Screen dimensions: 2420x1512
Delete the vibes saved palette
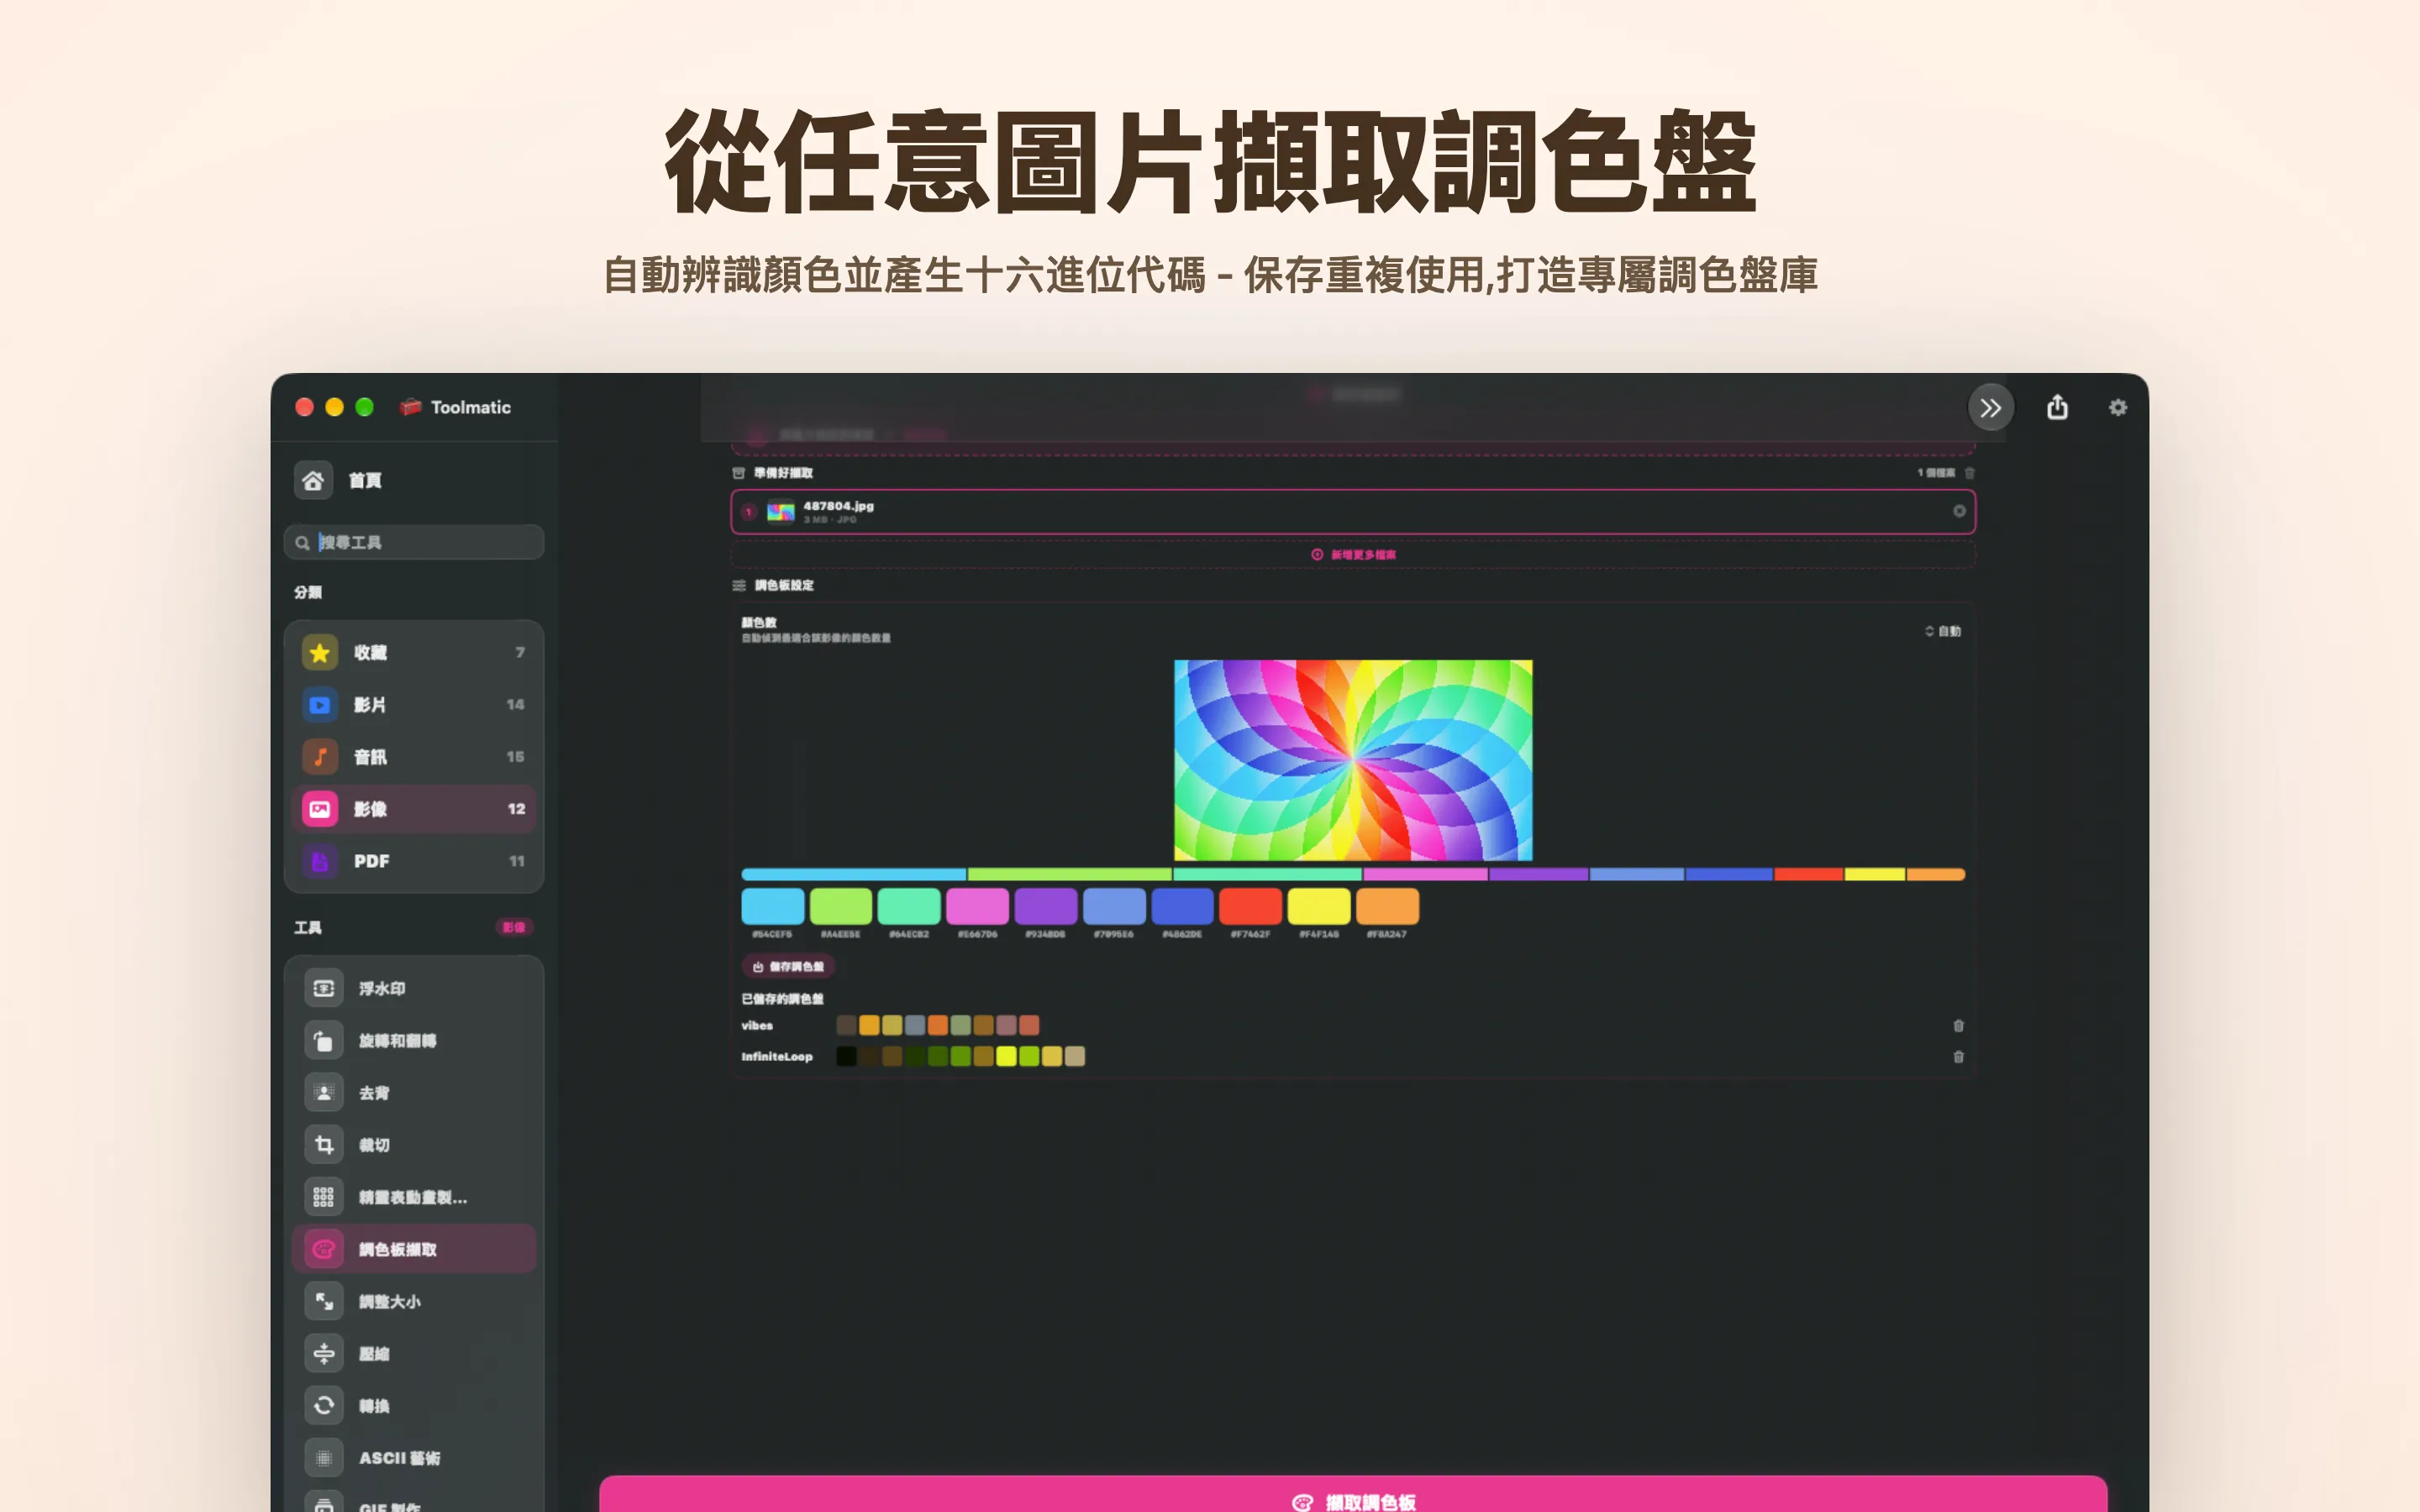[x=1959, y=1026]
